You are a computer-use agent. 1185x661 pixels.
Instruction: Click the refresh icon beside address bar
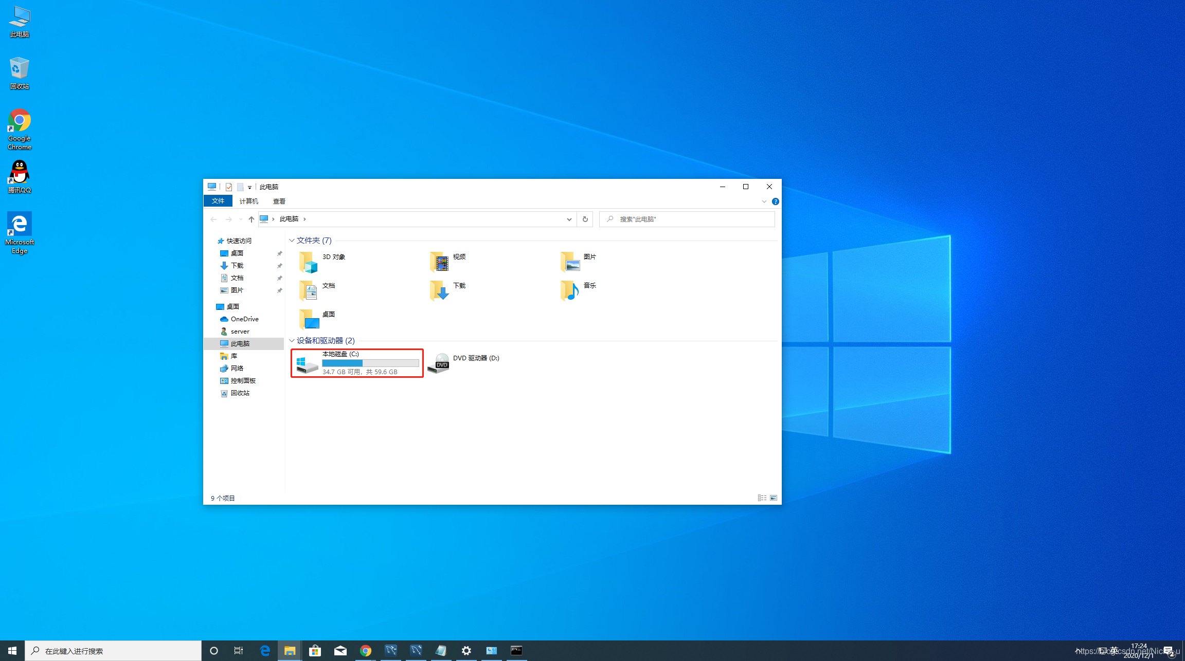pyautogui.click(x=585, y=219)
